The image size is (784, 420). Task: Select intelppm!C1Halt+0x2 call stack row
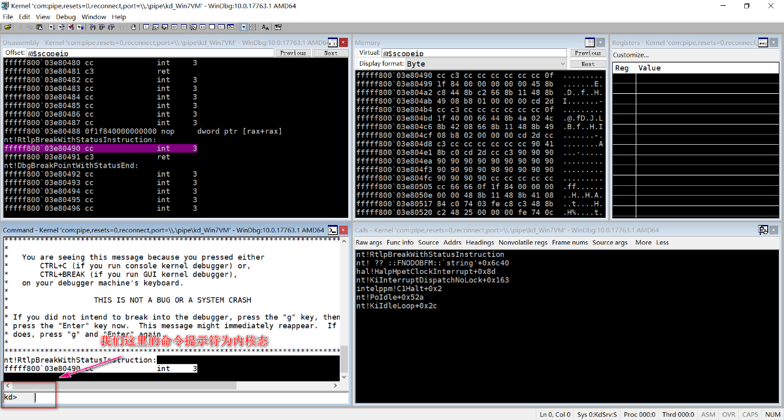[x=399, y=288]
